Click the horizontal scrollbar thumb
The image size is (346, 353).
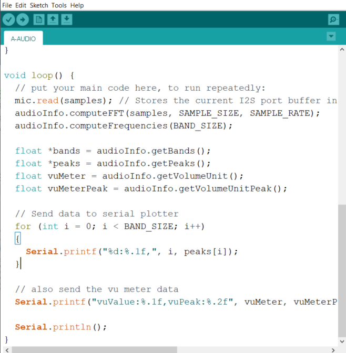click(94, 350)
